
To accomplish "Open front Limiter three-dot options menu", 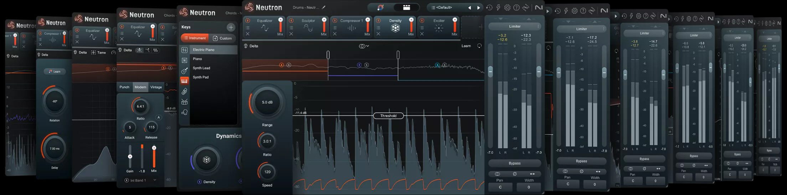I will (538, 26).
